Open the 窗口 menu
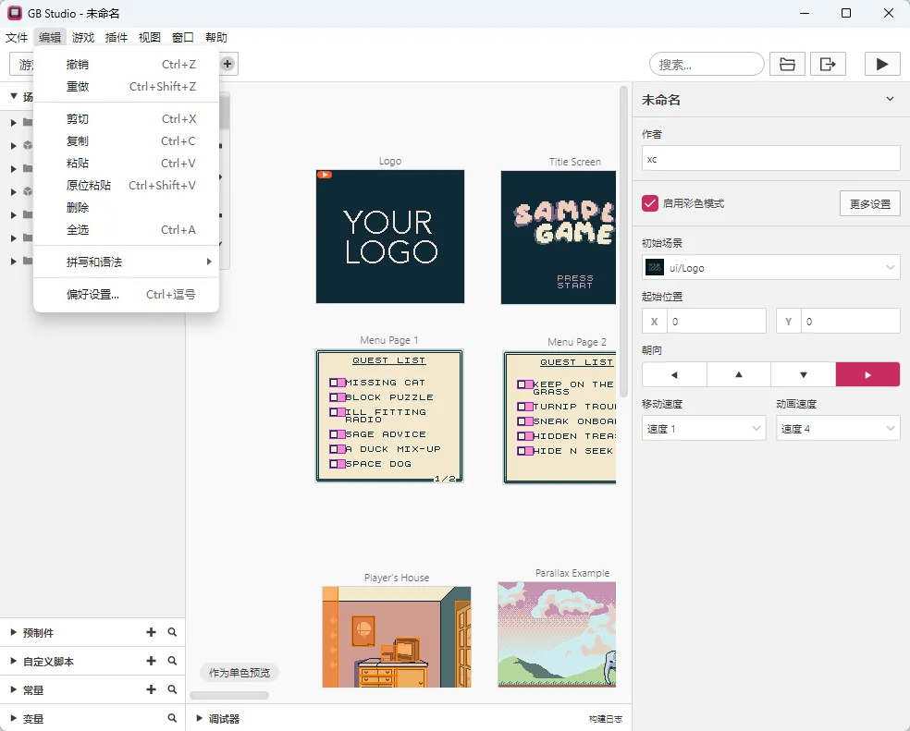 182,37
